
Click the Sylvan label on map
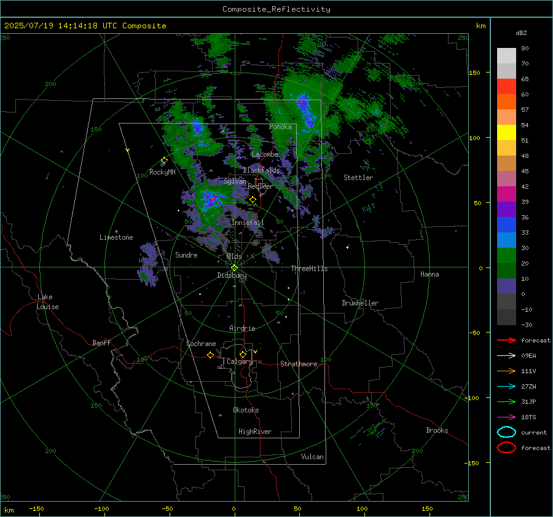pyautogui.click(x=235, y=181)
